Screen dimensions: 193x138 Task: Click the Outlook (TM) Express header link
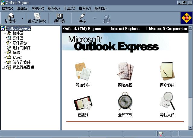tap(82, 29)
